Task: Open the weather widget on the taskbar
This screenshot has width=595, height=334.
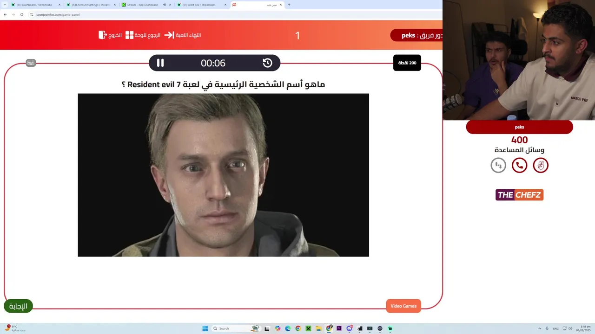Action: coord(15,328)
